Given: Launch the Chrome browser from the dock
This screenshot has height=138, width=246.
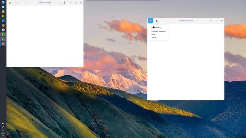Looking at the screenshot, I should 3,25.
